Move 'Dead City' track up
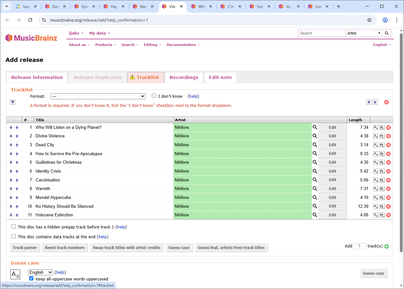 coord(17,145)
